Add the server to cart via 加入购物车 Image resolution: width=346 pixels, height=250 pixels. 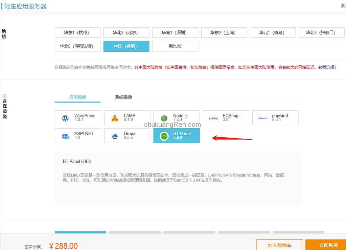point(280,245)
